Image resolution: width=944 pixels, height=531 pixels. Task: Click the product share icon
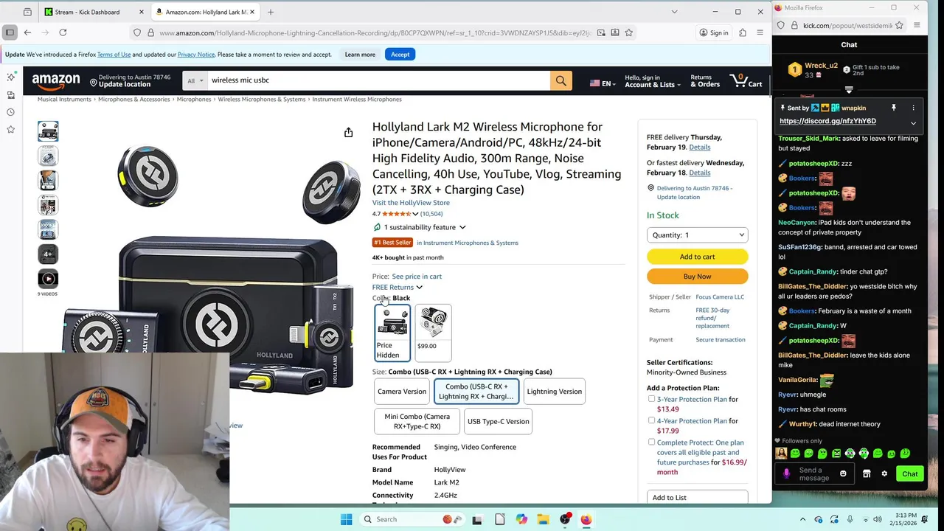click(x=348, y=132)
